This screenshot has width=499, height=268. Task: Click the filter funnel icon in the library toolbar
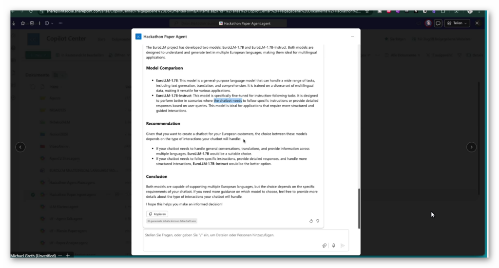point(459,55)
